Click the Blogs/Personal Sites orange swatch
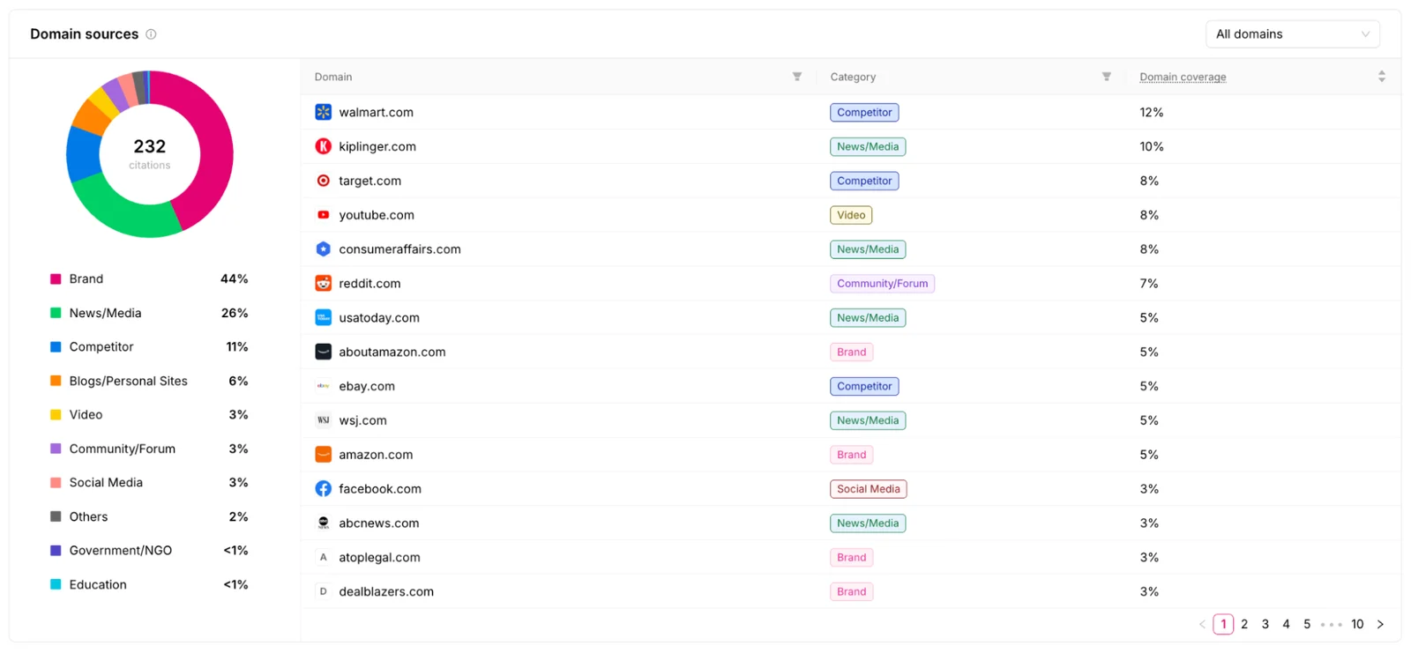The height and width of the screenshot is (653, 1411). coord(56,381)
